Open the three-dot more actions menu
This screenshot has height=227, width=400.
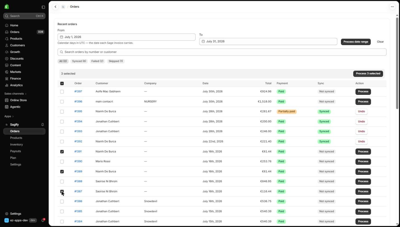click(392, 7)
